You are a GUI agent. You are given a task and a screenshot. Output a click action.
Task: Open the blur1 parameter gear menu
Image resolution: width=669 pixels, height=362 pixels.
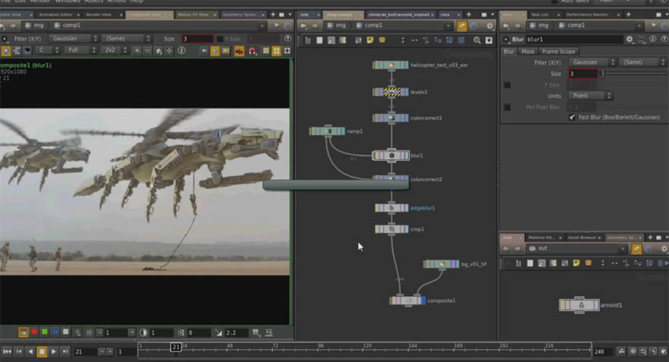click(629, 40)
